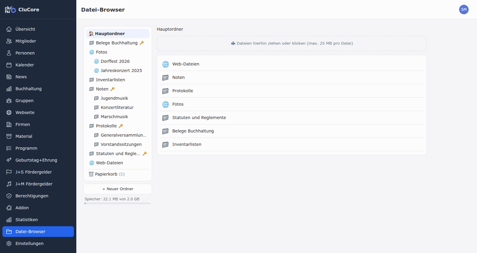Click the Hauptordner breadcrumb above the upload area
Viewport: 477px width, 253px height.
(170, 29)
